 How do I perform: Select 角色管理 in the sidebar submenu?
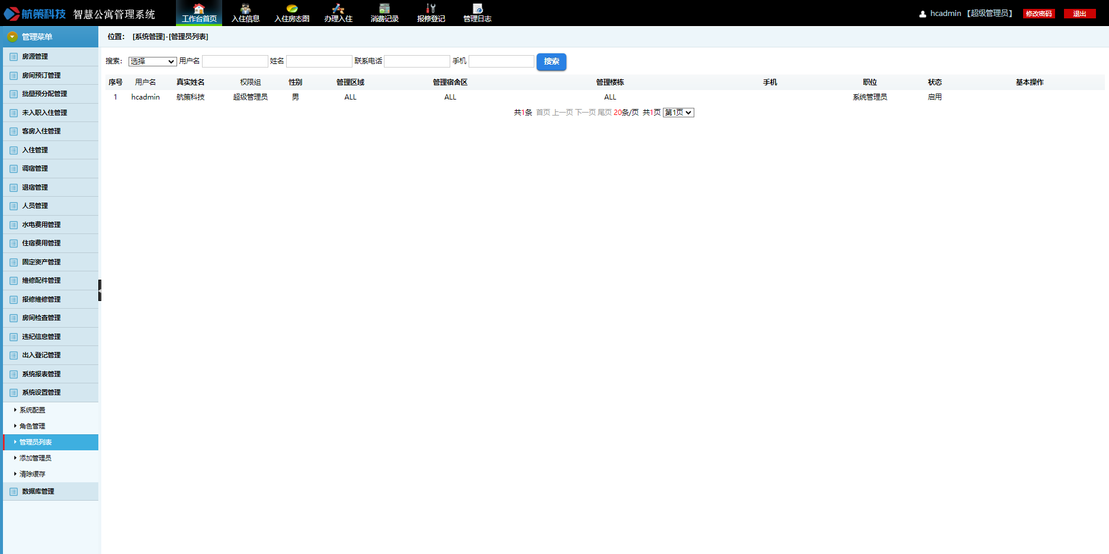(33, 426)
